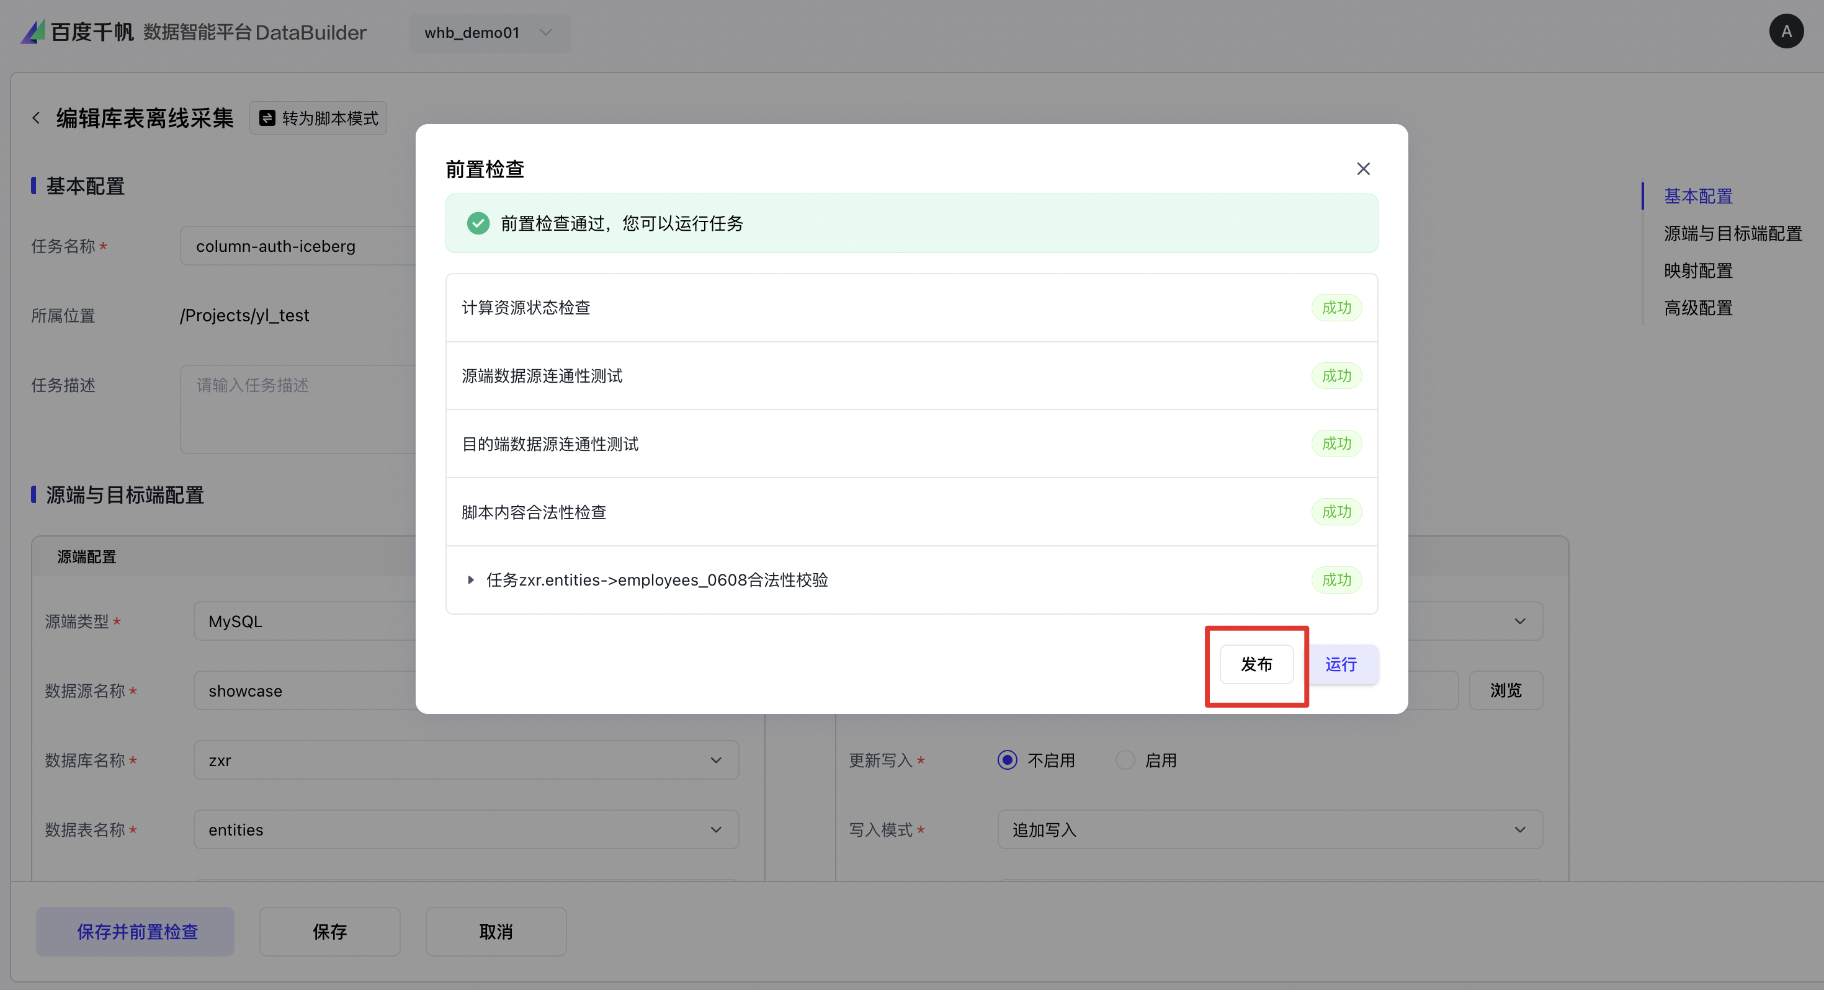Screen dimensions: 1824x990
Task: Expand the employees_0608 validation row
Action: [471, 580]
